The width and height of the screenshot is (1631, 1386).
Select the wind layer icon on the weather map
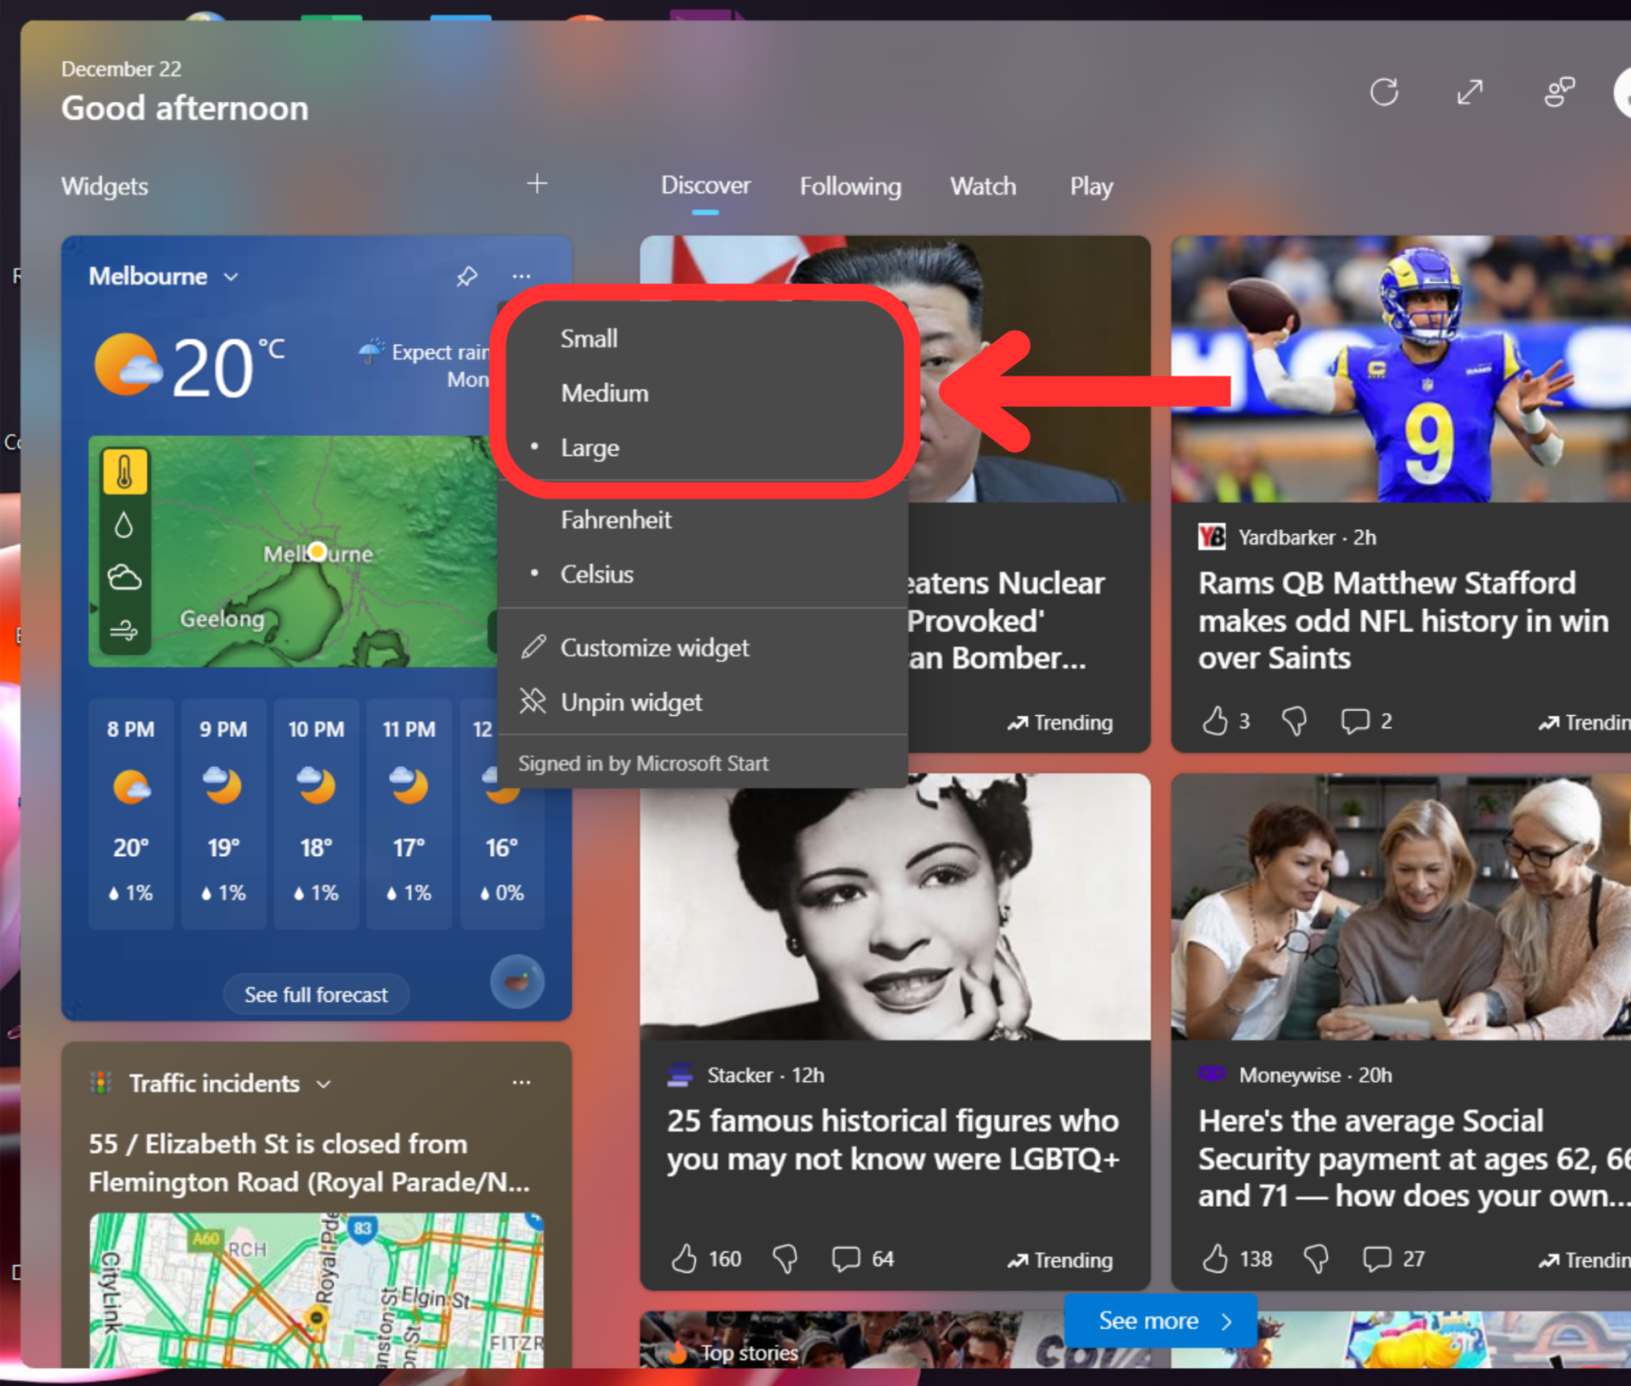tap(124, 631)
